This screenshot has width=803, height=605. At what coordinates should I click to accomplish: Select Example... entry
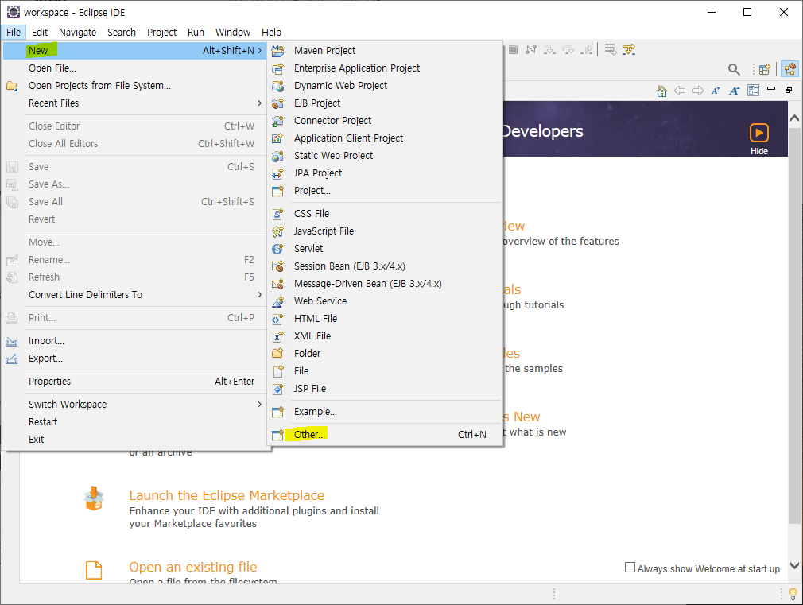(x=385, y=411)
